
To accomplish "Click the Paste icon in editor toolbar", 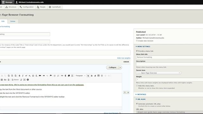I will tap(9, 76).
